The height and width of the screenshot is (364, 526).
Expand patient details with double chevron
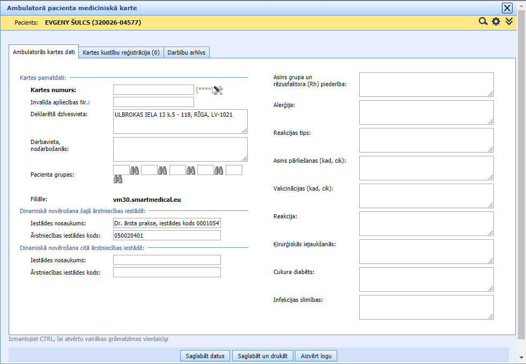pos(509,21)
